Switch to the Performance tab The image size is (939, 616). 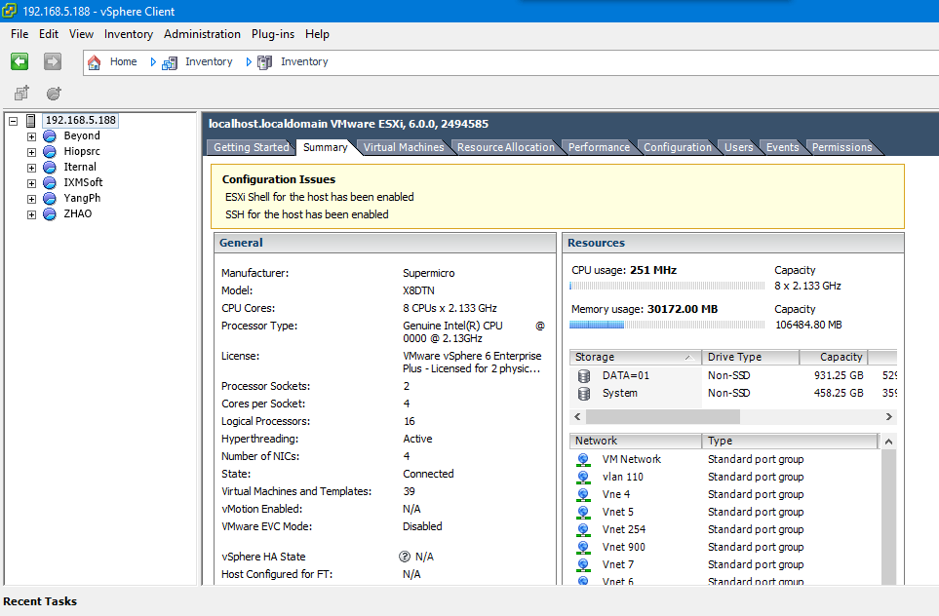599,147
